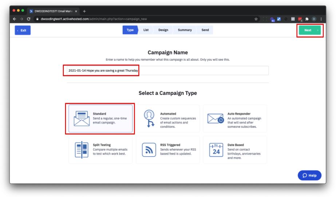The width and height of the screenshot is (336, 197).
Task: Click the green Next button
Action: pos(310,30)
